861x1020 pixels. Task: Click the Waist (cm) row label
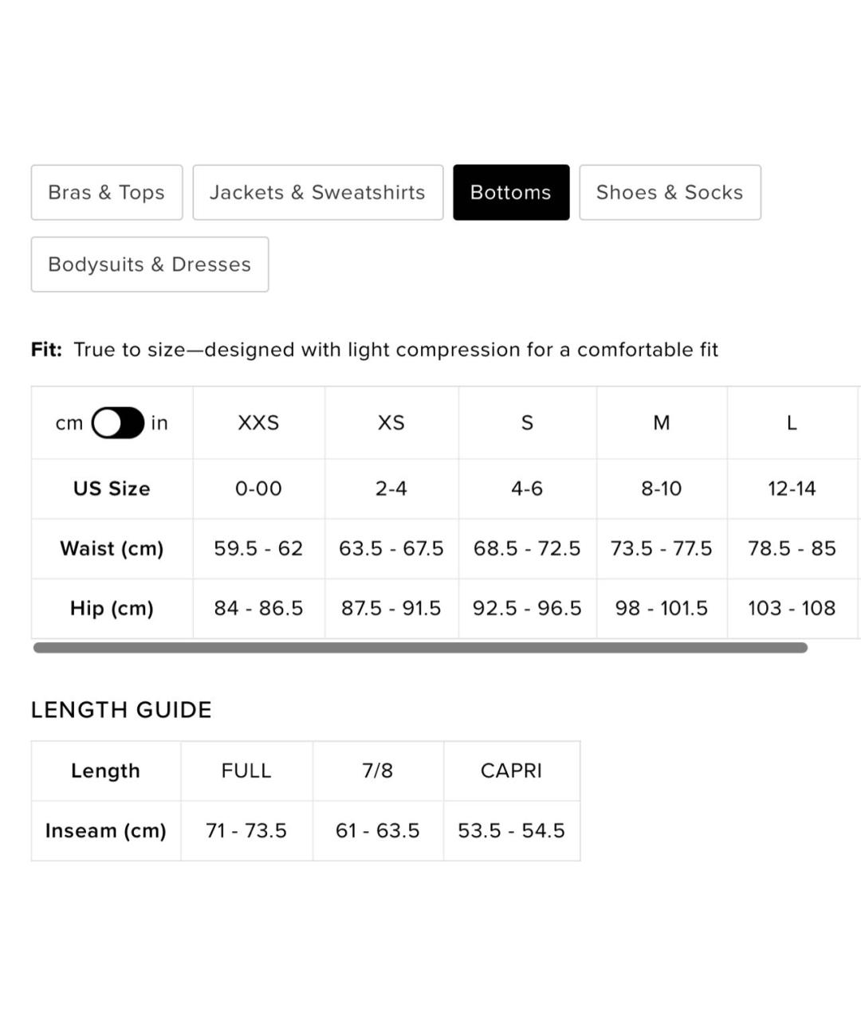112,548
